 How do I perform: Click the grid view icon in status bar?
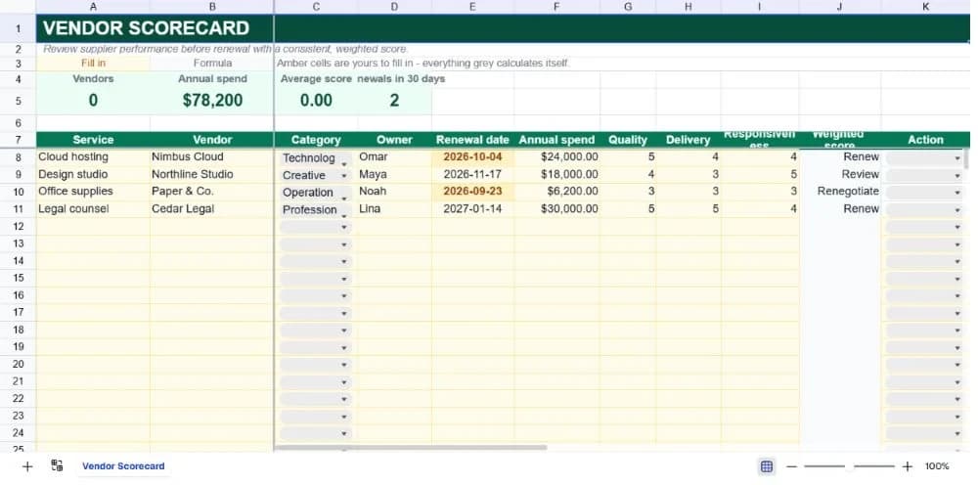[x=767, y=466]
